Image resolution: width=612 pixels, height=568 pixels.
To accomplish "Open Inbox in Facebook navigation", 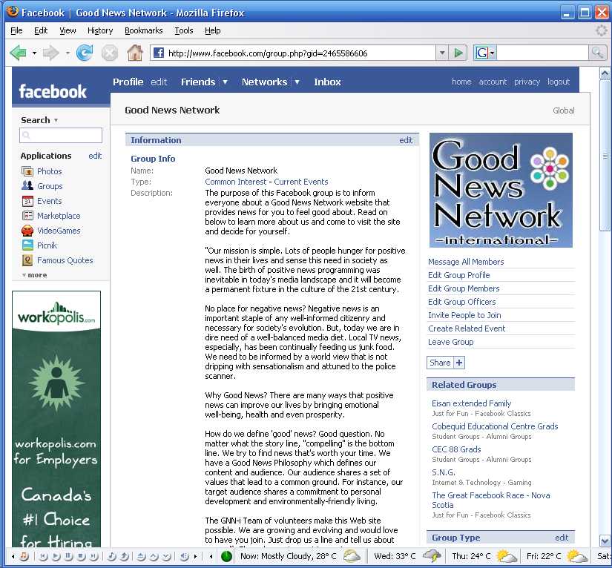I will 327,82.
